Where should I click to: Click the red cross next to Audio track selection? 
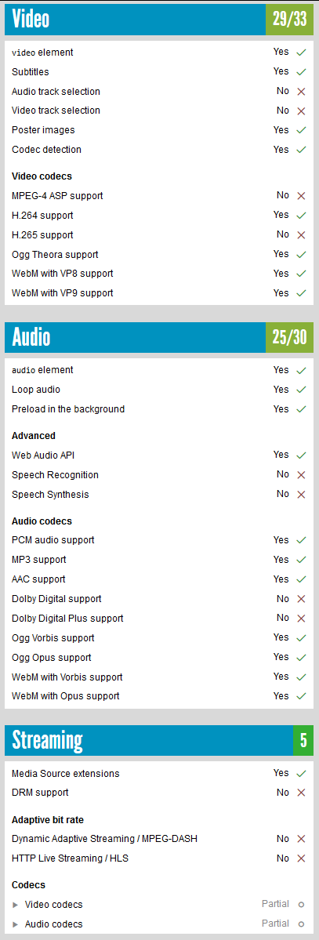pyautogui.click(x=301, y=92)
